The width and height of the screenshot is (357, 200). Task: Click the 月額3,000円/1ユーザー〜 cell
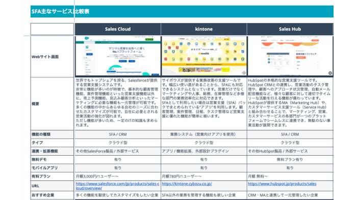118,177
